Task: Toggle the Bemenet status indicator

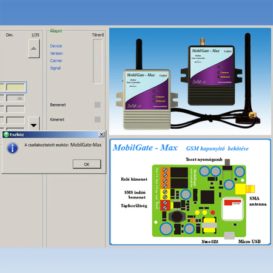Action: 98,105
